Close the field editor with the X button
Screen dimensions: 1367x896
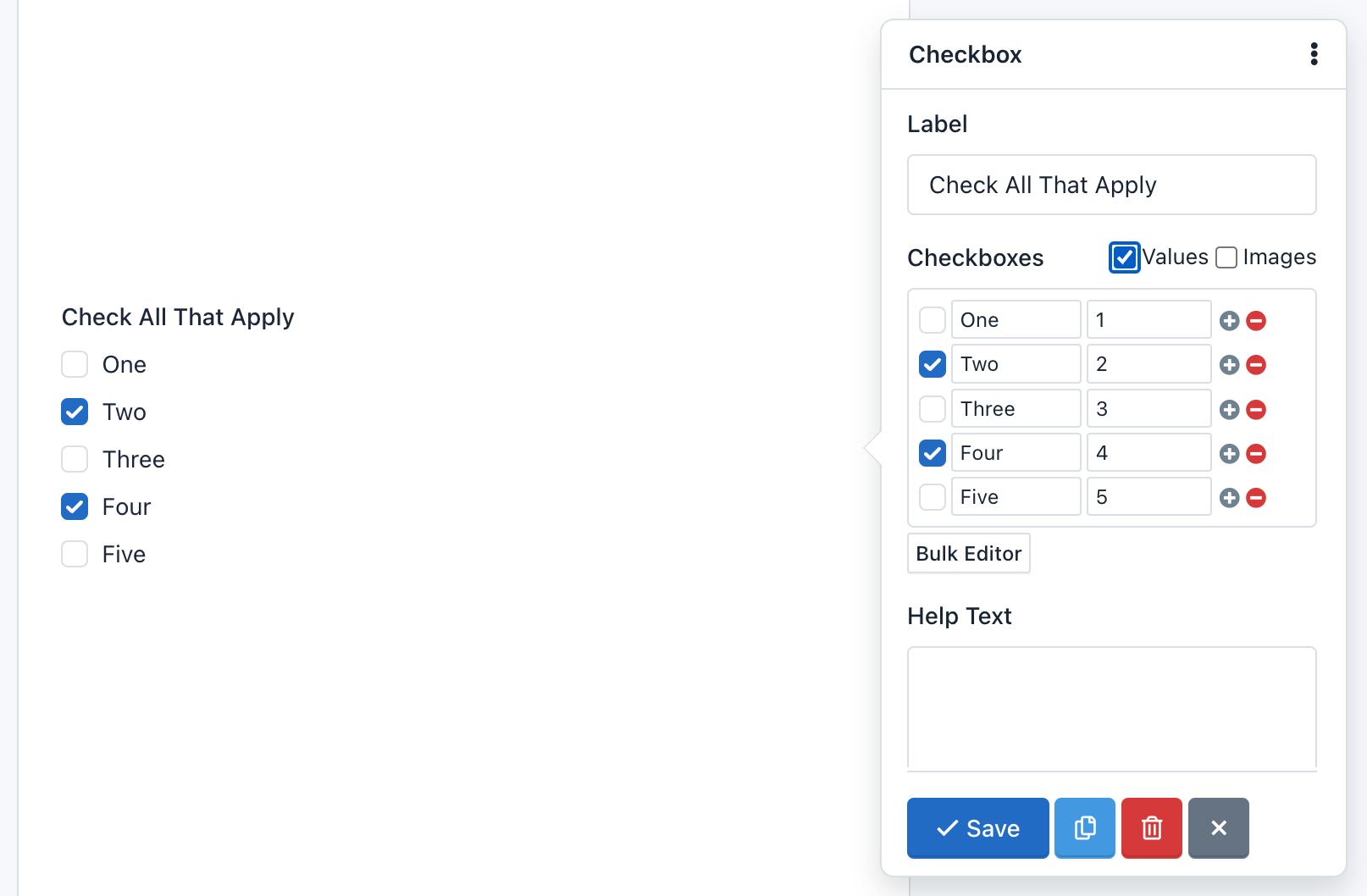[x=1219, y=828]
